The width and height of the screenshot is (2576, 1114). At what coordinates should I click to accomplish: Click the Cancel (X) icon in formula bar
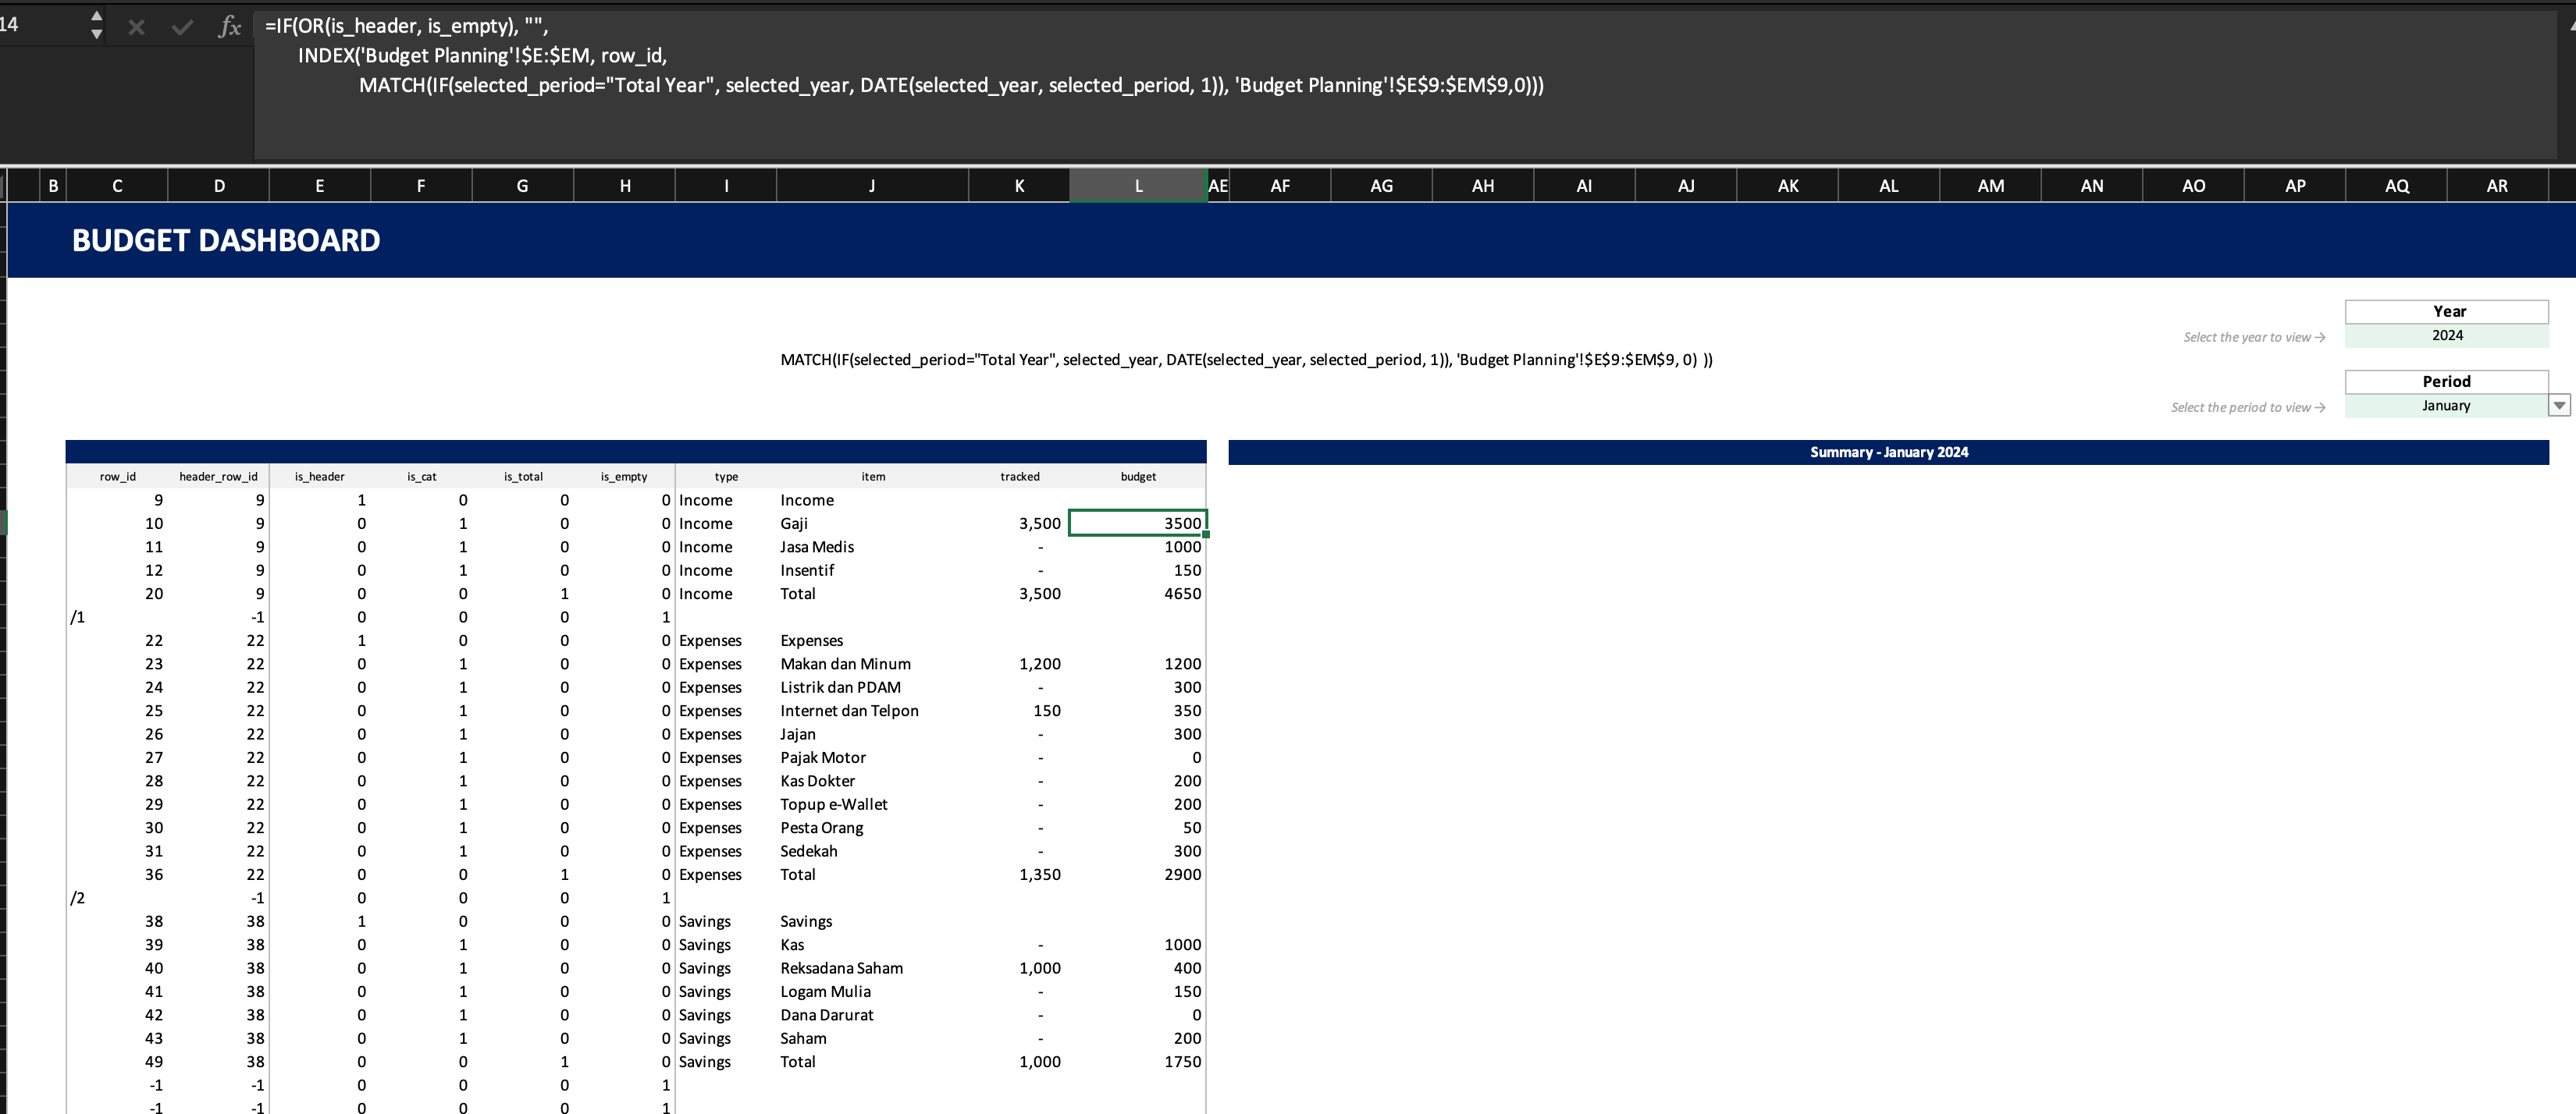pyautogui.click(x=136, y=26)
